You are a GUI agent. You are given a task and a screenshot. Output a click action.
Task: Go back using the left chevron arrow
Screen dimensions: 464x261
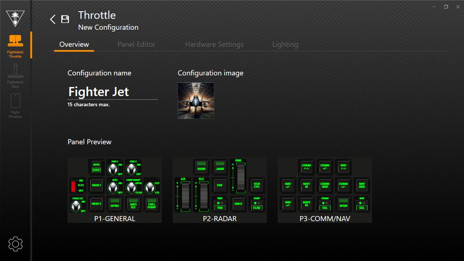[x=53, y=19]
